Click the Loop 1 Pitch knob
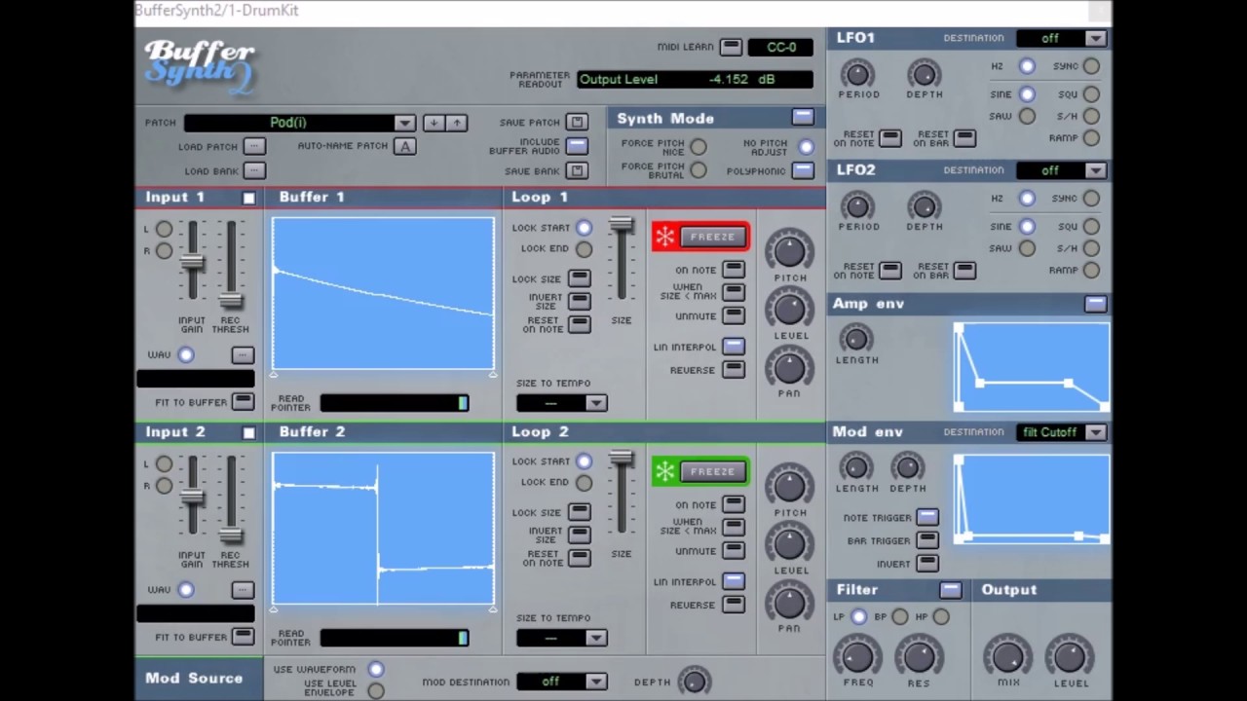The height and width of the screenshot is (701, 1247). pos(789,250)
